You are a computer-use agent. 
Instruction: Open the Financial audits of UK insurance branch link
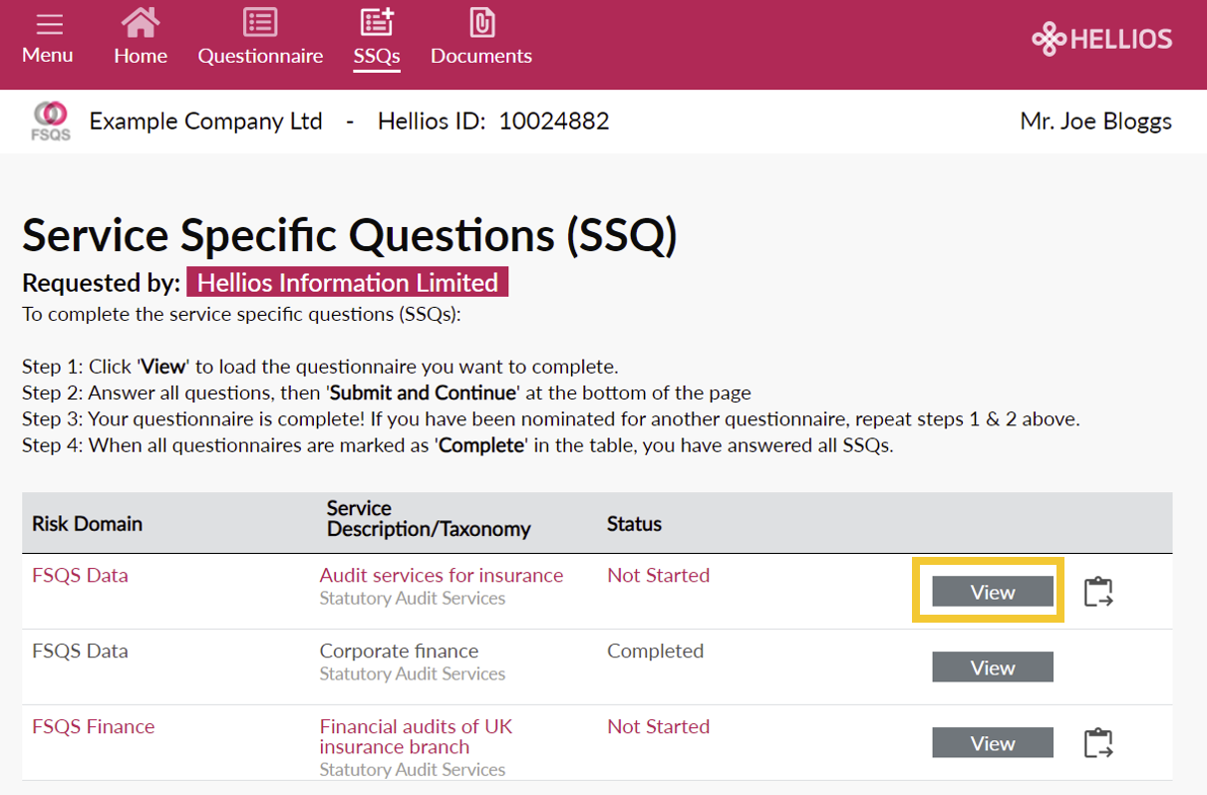pos(417,736)
